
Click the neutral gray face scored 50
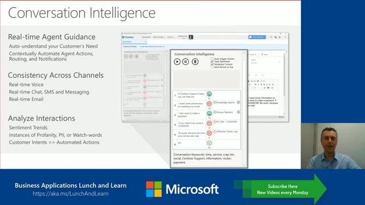(x=209, y=143)
